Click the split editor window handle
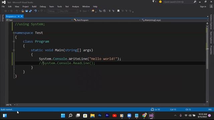 tap(207, 23)
